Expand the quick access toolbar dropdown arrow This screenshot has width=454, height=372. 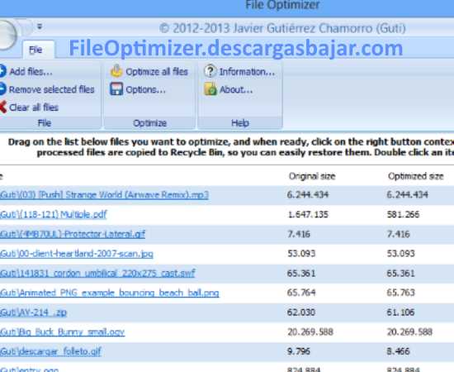[40, 26]
